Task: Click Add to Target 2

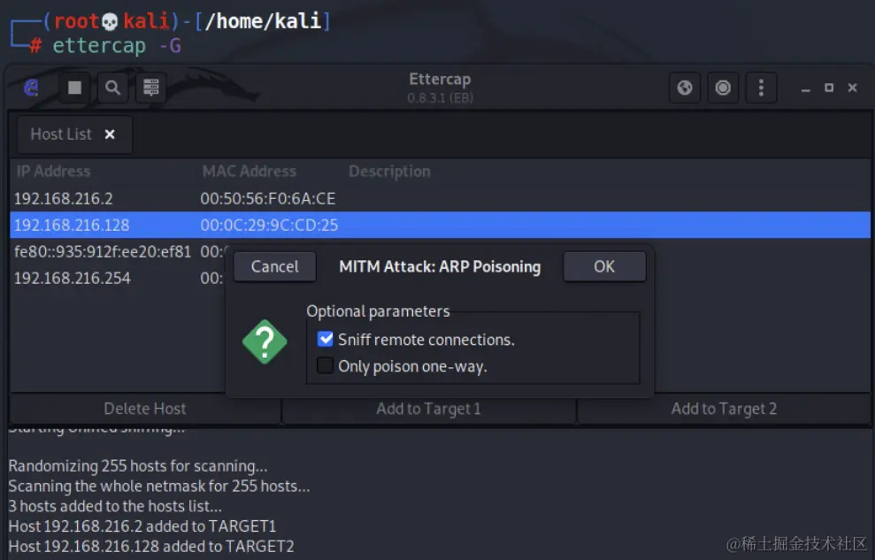Action: [724, 409]
